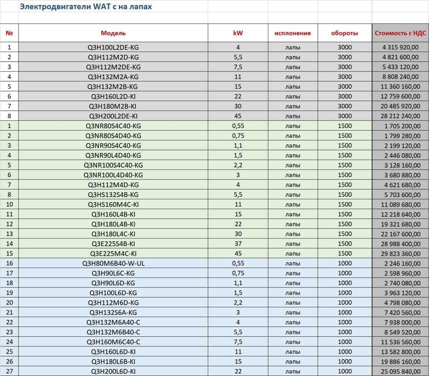Viewport: 429px width, 376px height.
Task: Click the 'обороты' column header
Action: click(345, 33)
